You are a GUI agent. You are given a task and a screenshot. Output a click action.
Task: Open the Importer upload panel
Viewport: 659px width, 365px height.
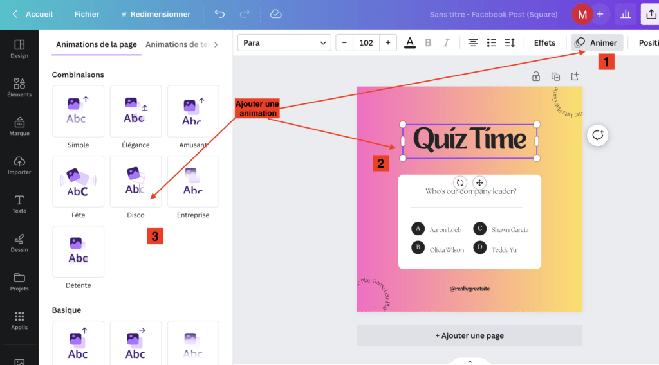19,165
